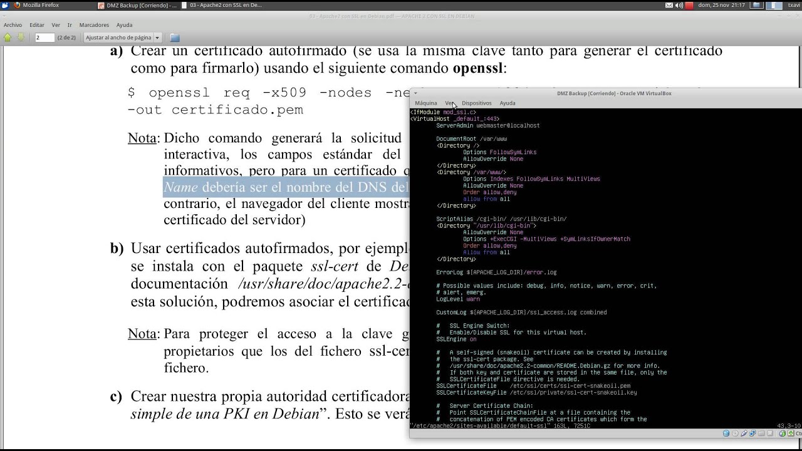The image size is (802, 451).
Task: Go to next page with down arrow
Action: (20, 38)
